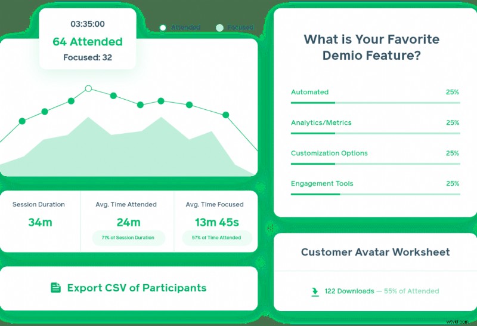Screen dimensions: 477x326
Task: Click the 64 Attended tooltip value
Action: click(x=88, y=42)
